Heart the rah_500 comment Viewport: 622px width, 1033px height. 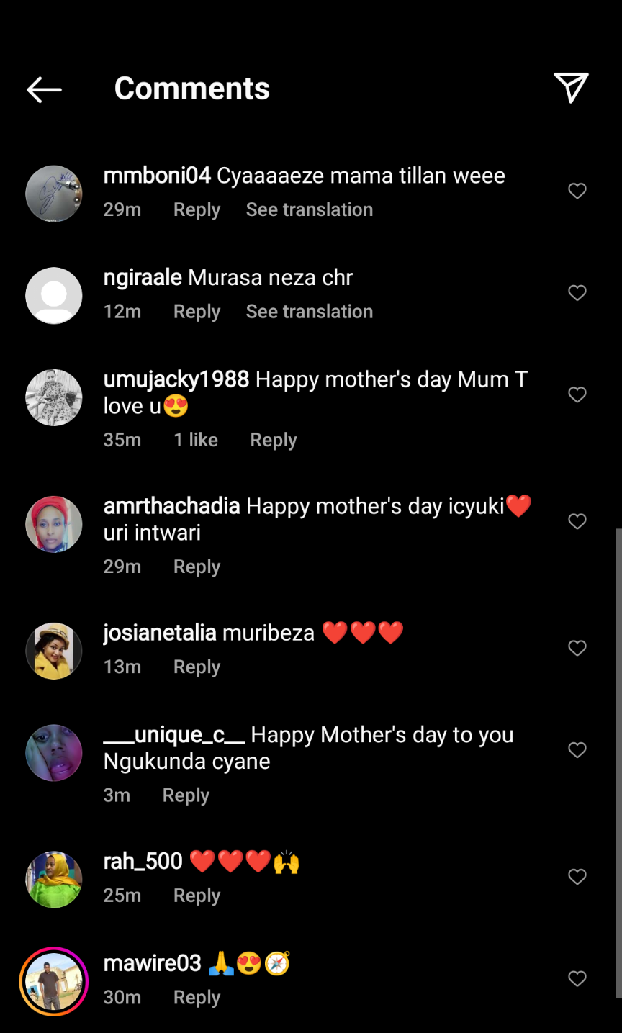tap(577, 877)
